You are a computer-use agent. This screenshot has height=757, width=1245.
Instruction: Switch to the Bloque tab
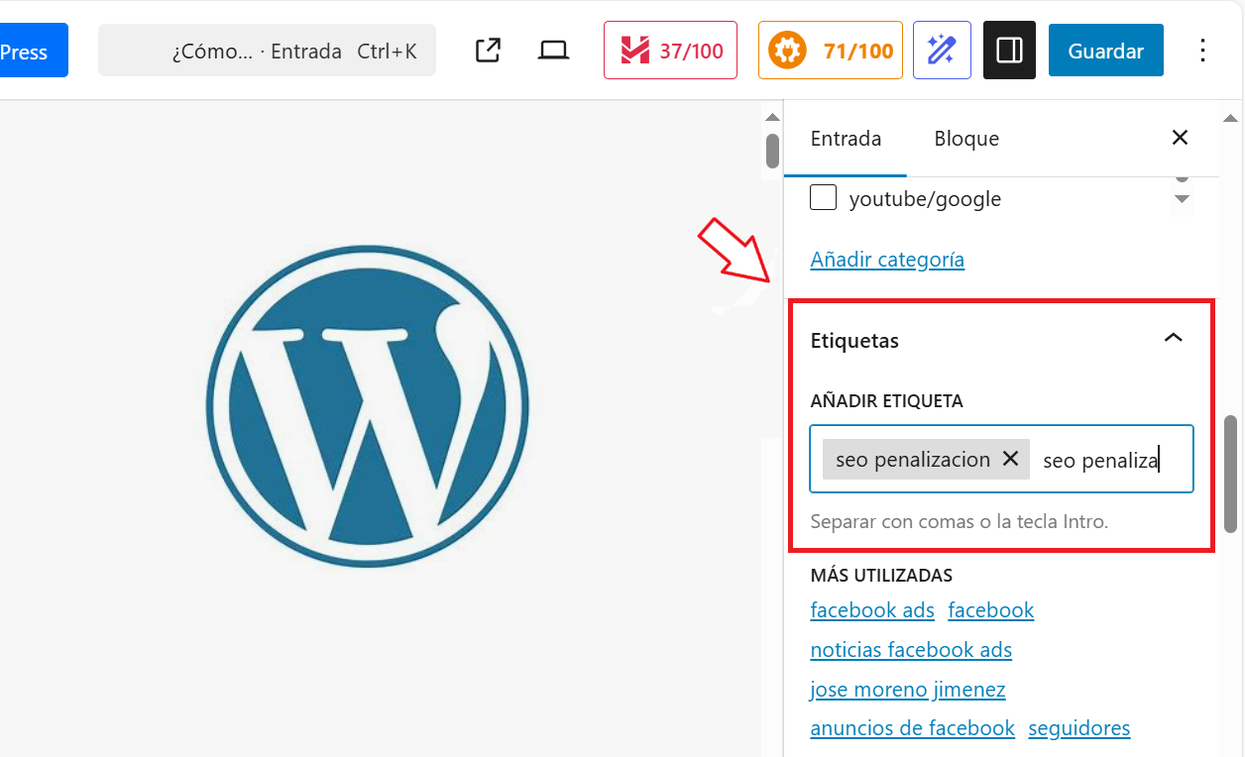click(966, 139)
